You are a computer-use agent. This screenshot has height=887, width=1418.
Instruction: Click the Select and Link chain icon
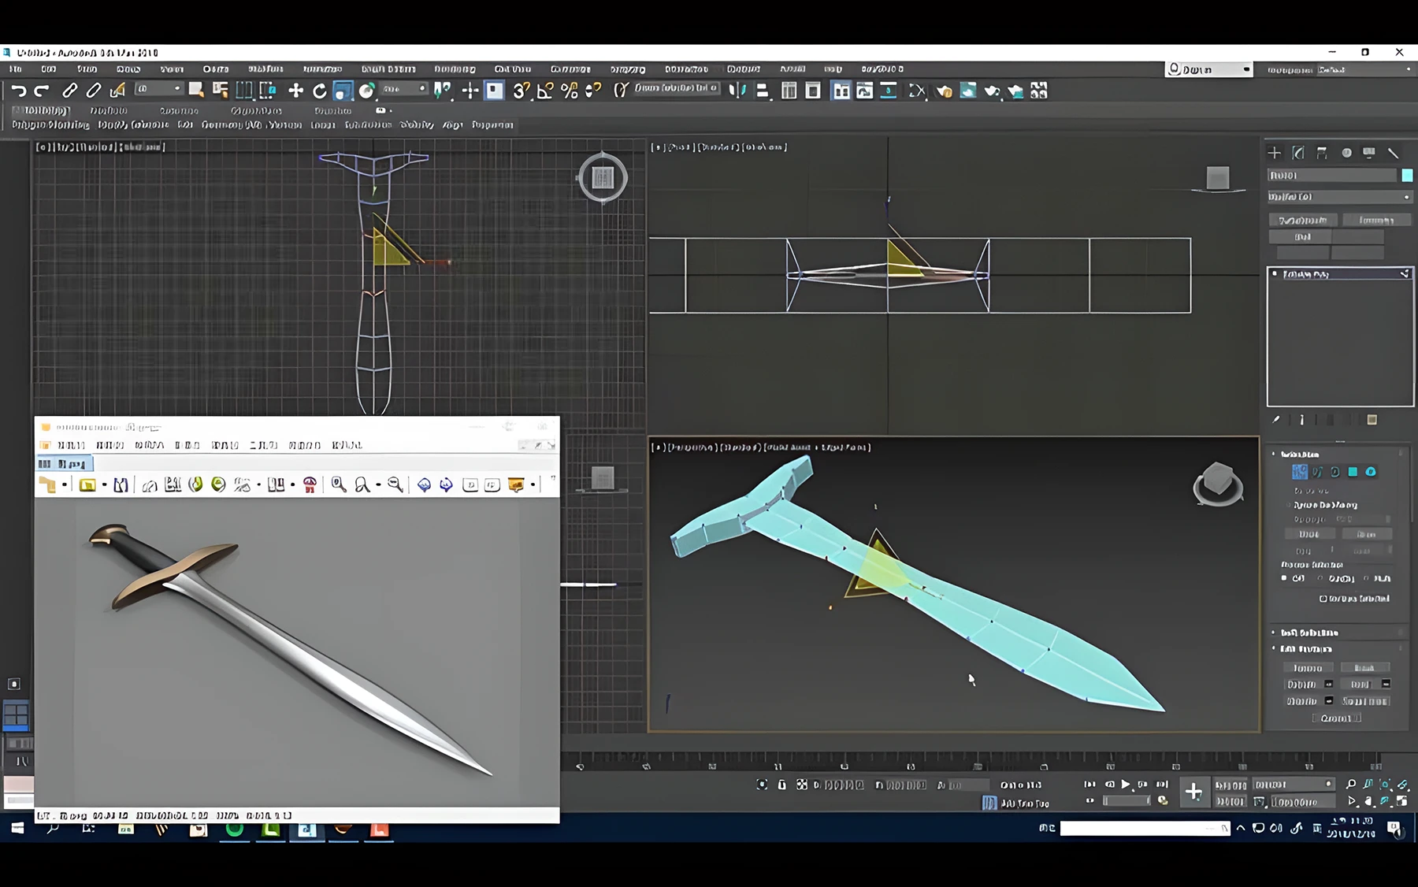[x=69, y=91]
